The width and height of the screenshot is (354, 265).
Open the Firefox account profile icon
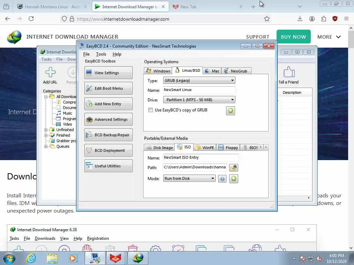coord(312,19)
